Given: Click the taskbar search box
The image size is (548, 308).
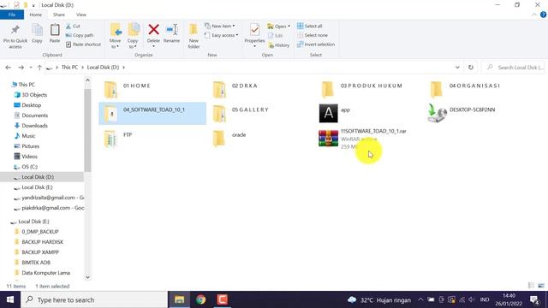Looking at the screenshot, I should (x=94, y=299).
